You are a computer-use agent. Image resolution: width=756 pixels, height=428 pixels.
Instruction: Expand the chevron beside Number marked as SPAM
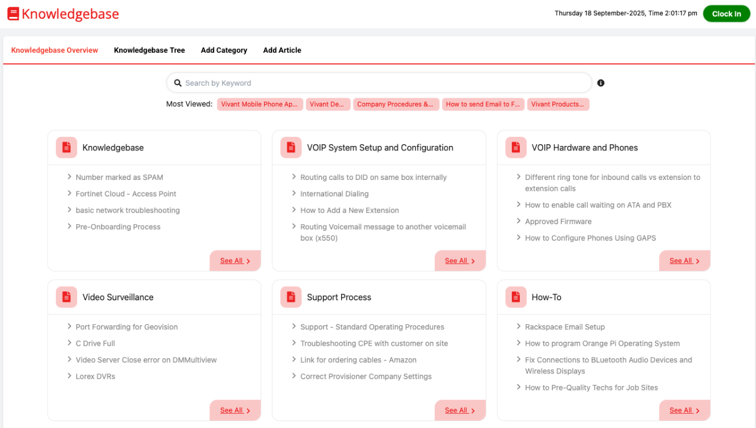(x=69, y=177)
